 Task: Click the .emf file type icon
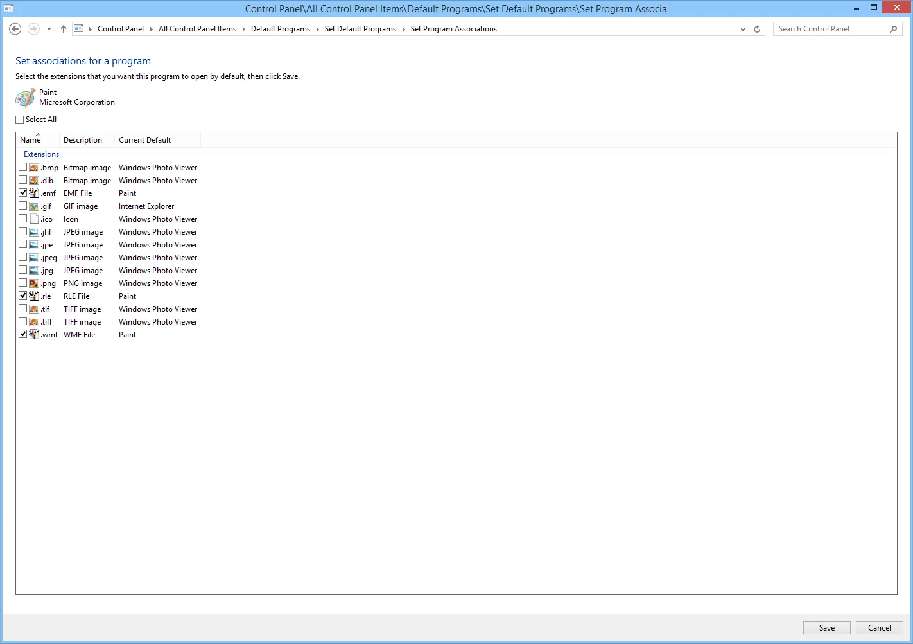(34, 193)
